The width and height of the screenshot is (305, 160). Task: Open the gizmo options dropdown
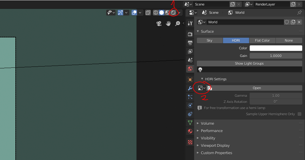(x=126, y=13)
